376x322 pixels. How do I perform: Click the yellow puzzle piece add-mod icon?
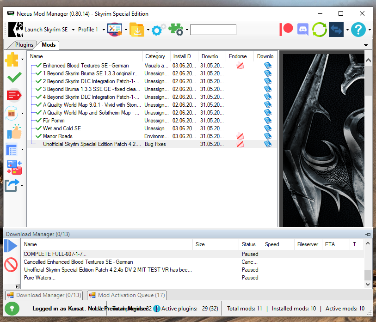pyautogui.click(x=12, y=60)
